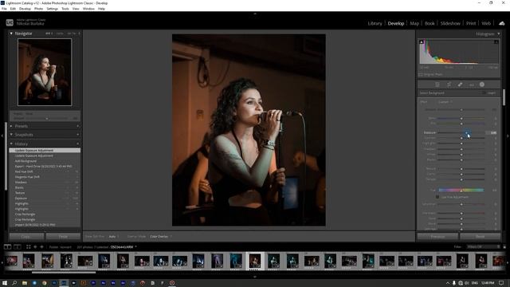Screen dimensions: 510x287
Task: Open the Edit panel tool icon
Action: (437, 85)
